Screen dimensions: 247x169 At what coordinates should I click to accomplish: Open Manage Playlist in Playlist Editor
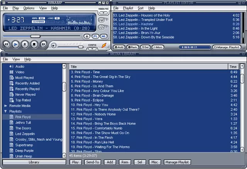(227, 47)
